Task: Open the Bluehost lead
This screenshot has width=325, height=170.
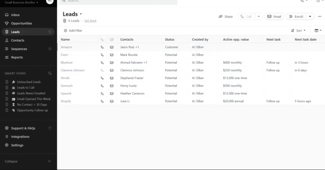Action: (x=66, y=63)
